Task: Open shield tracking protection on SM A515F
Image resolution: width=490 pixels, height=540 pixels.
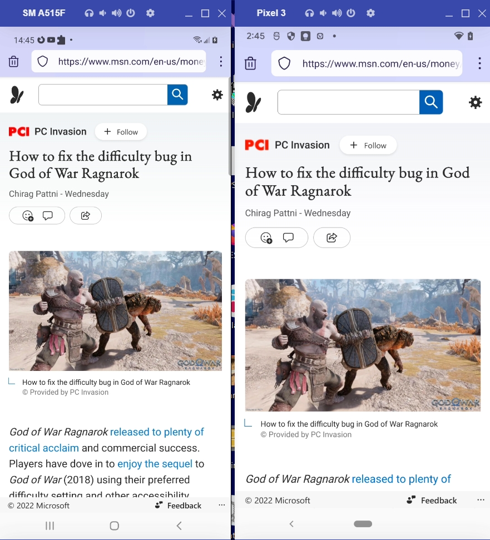Action: point(43,62)
